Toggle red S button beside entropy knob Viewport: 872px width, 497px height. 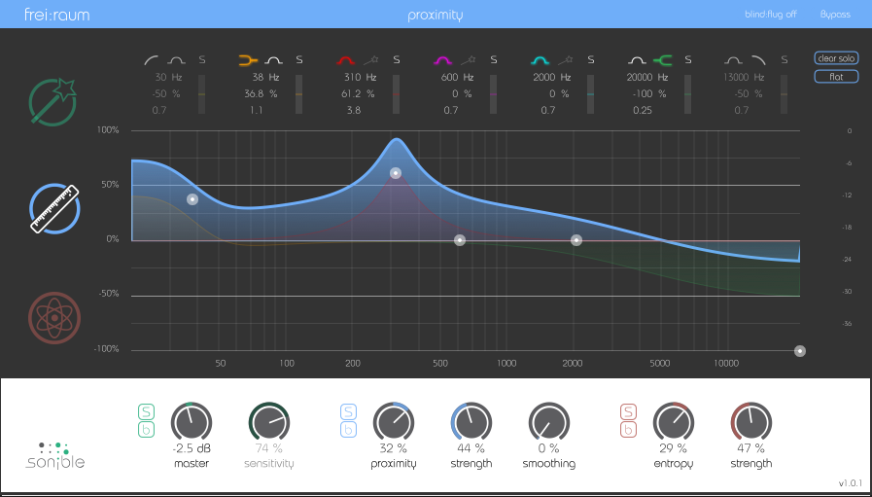click(628, 411)
